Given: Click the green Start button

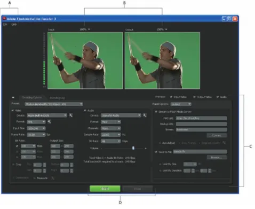Looking at the screenshot, I should pos(105,189).
